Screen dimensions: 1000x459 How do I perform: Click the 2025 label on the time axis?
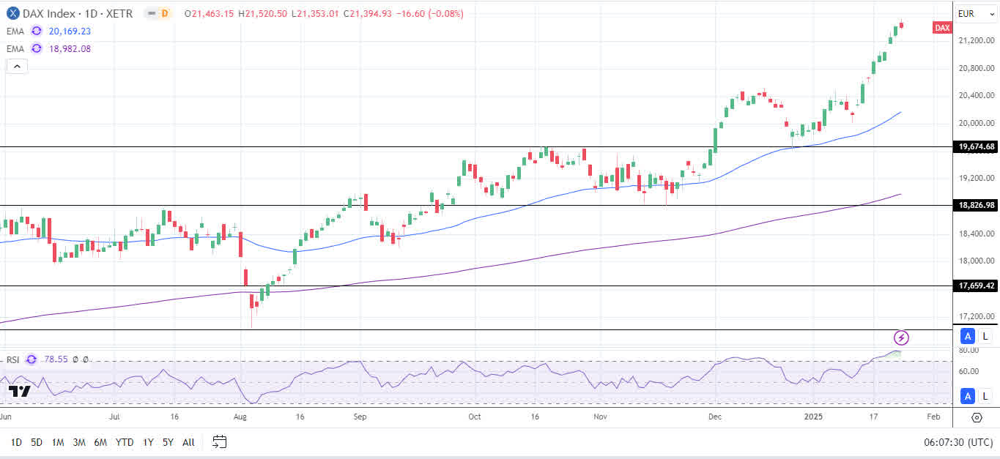click(814, 417)
